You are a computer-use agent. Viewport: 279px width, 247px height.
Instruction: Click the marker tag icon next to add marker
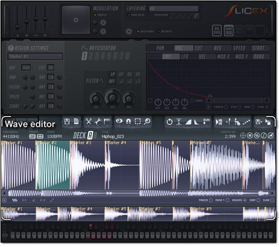pos(237,122)
